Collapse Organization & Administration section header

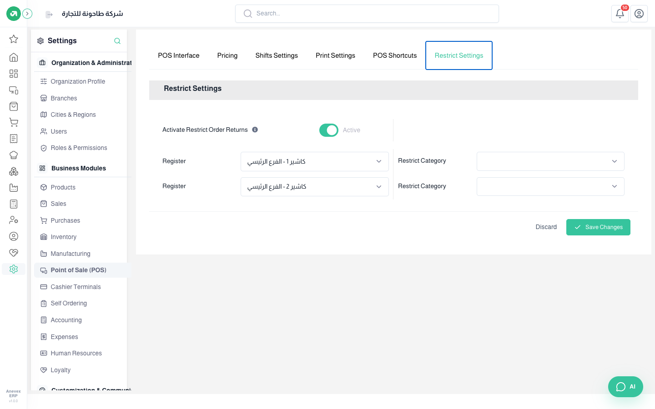83,63
